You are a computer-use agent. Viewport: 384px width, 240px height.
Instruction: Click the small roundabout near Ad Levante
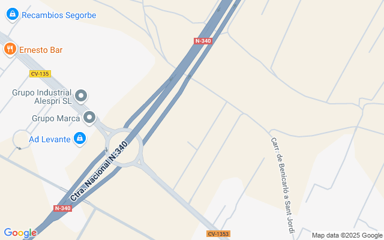22,139
